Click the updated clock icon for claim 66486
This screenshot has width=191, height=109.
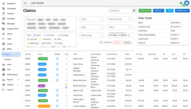57,59
